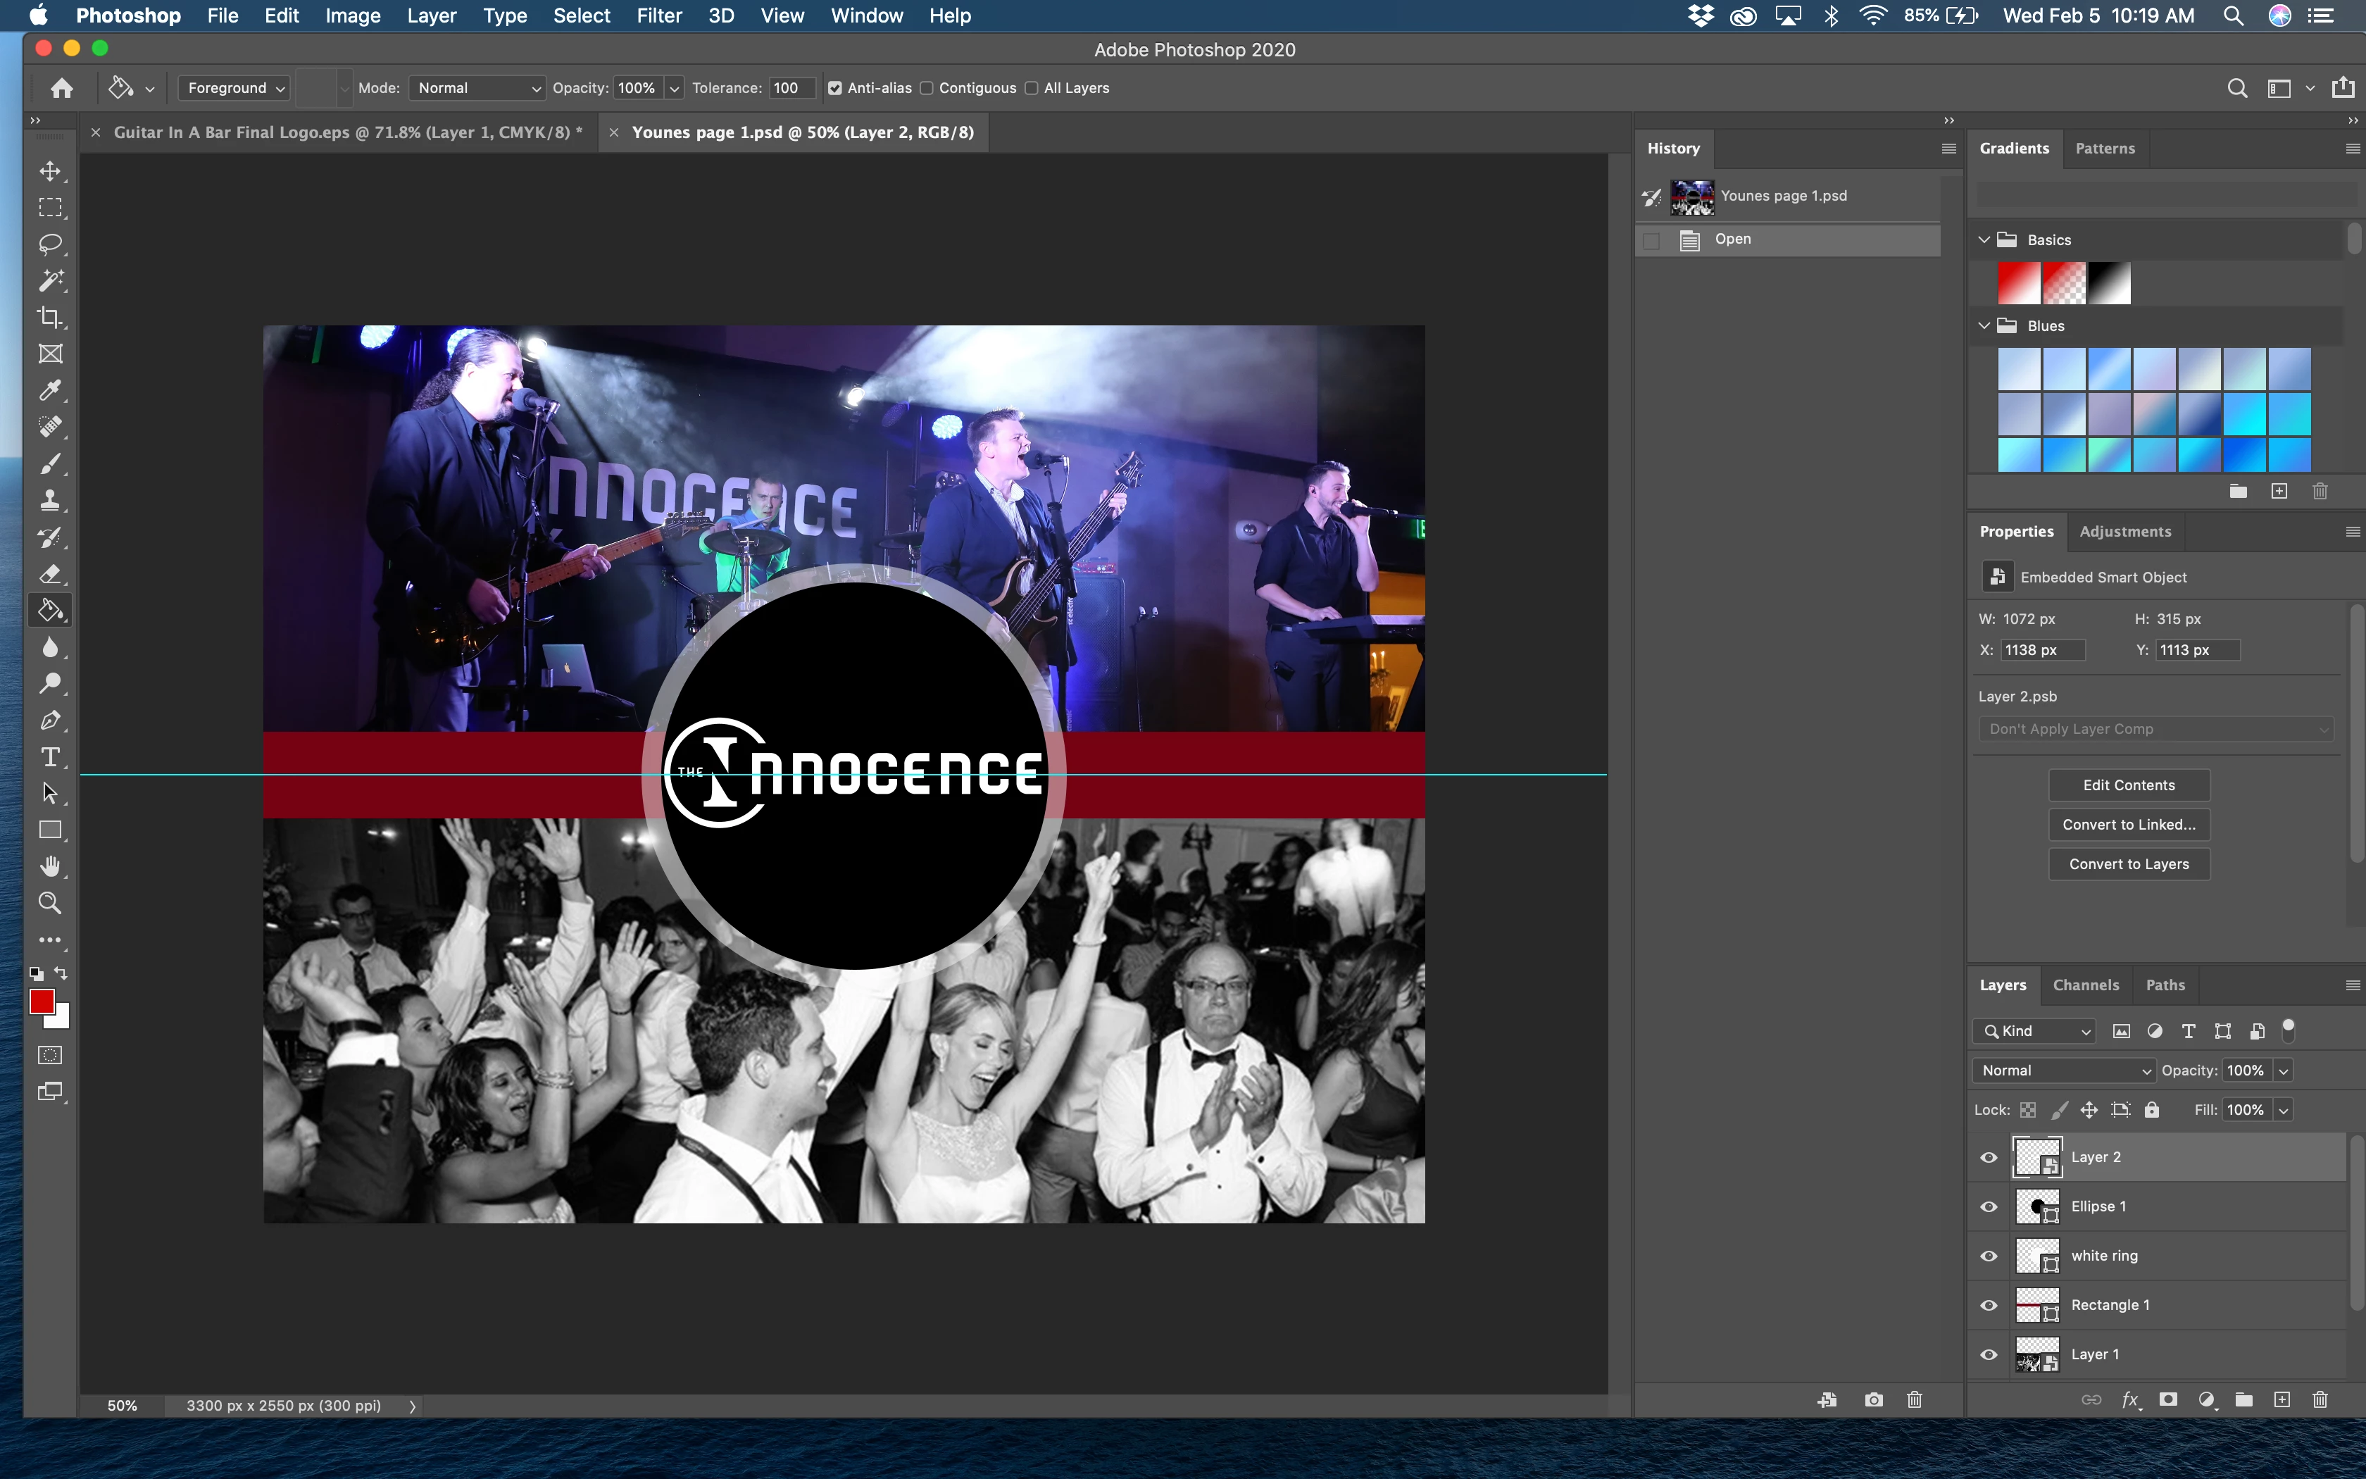Select the Lasso tool
This screenshot has height=1479, width=2366.
[x=50, y=244]
